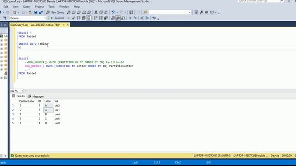Open the Query menu
The image size is (296, 166).
[x=27, y=6]
